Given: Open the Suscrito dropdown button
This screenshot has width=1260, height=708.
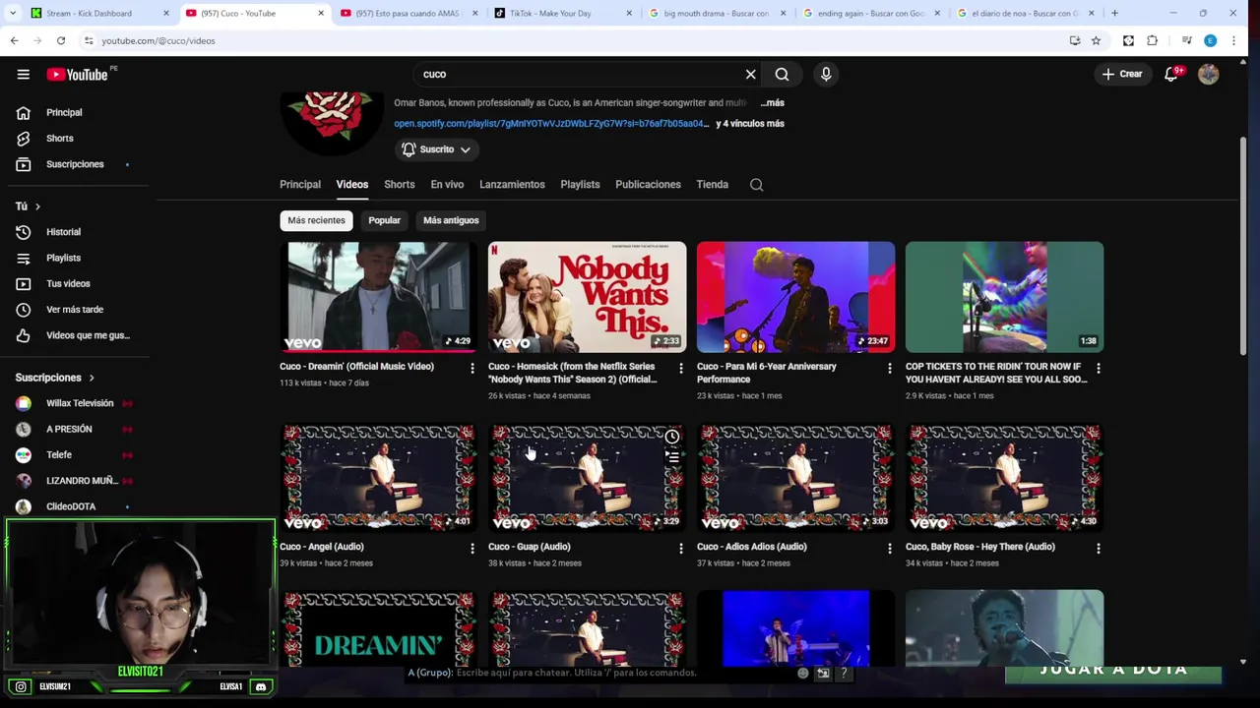Looking at the screenshot, I should click(x=436, y=149).
